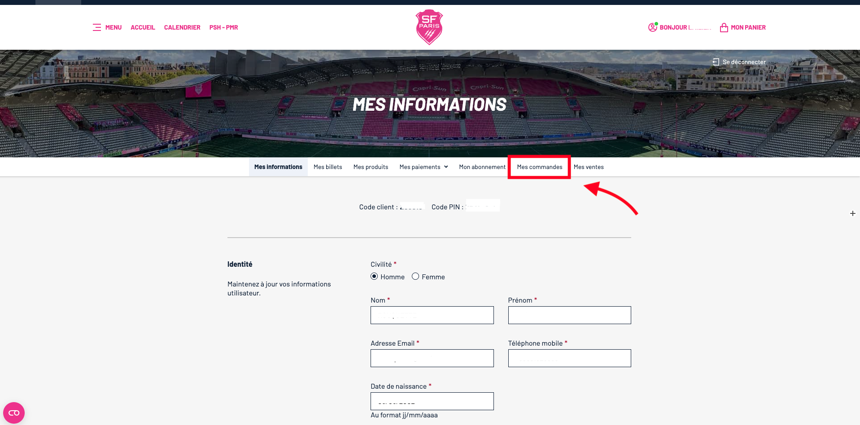Open the shopping bag cart icon
Screen dimensions: 860x425
pyautogui.click(x=724, y=28)
